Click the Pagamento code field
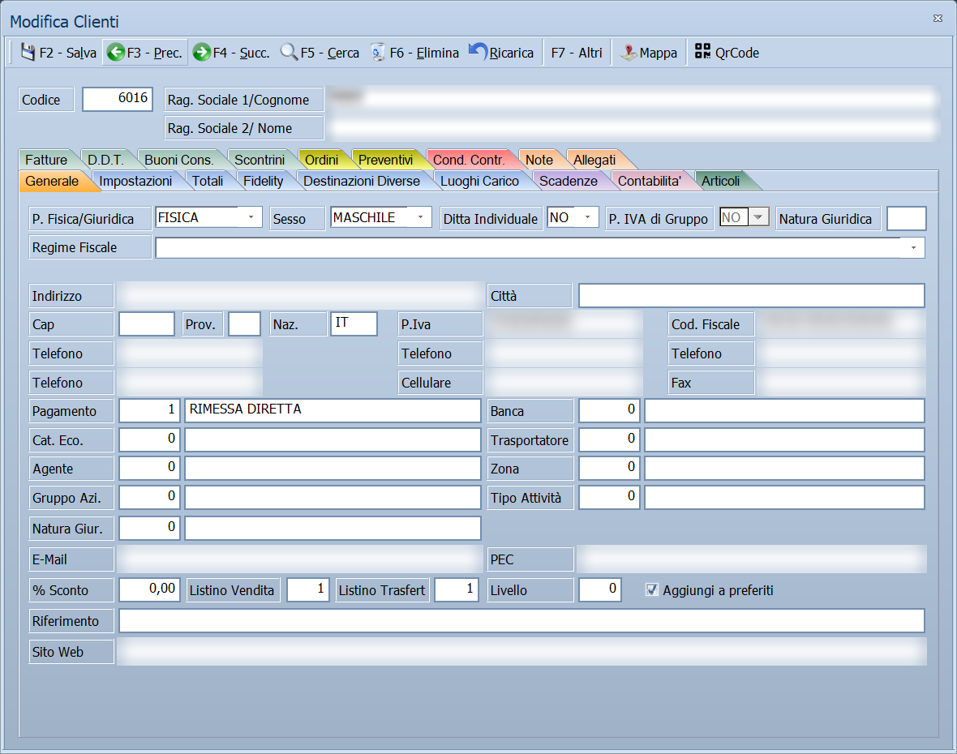Viewport: 957px width, 754px height. click(x=149, y=410)
